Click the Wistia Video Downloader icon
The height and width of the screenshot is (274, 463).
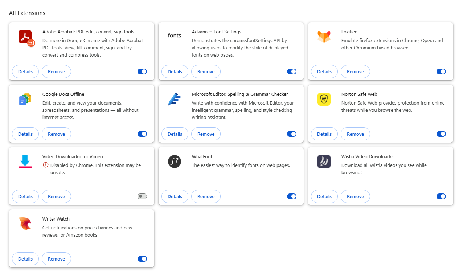pyautogui.click(x=324, y=161)
